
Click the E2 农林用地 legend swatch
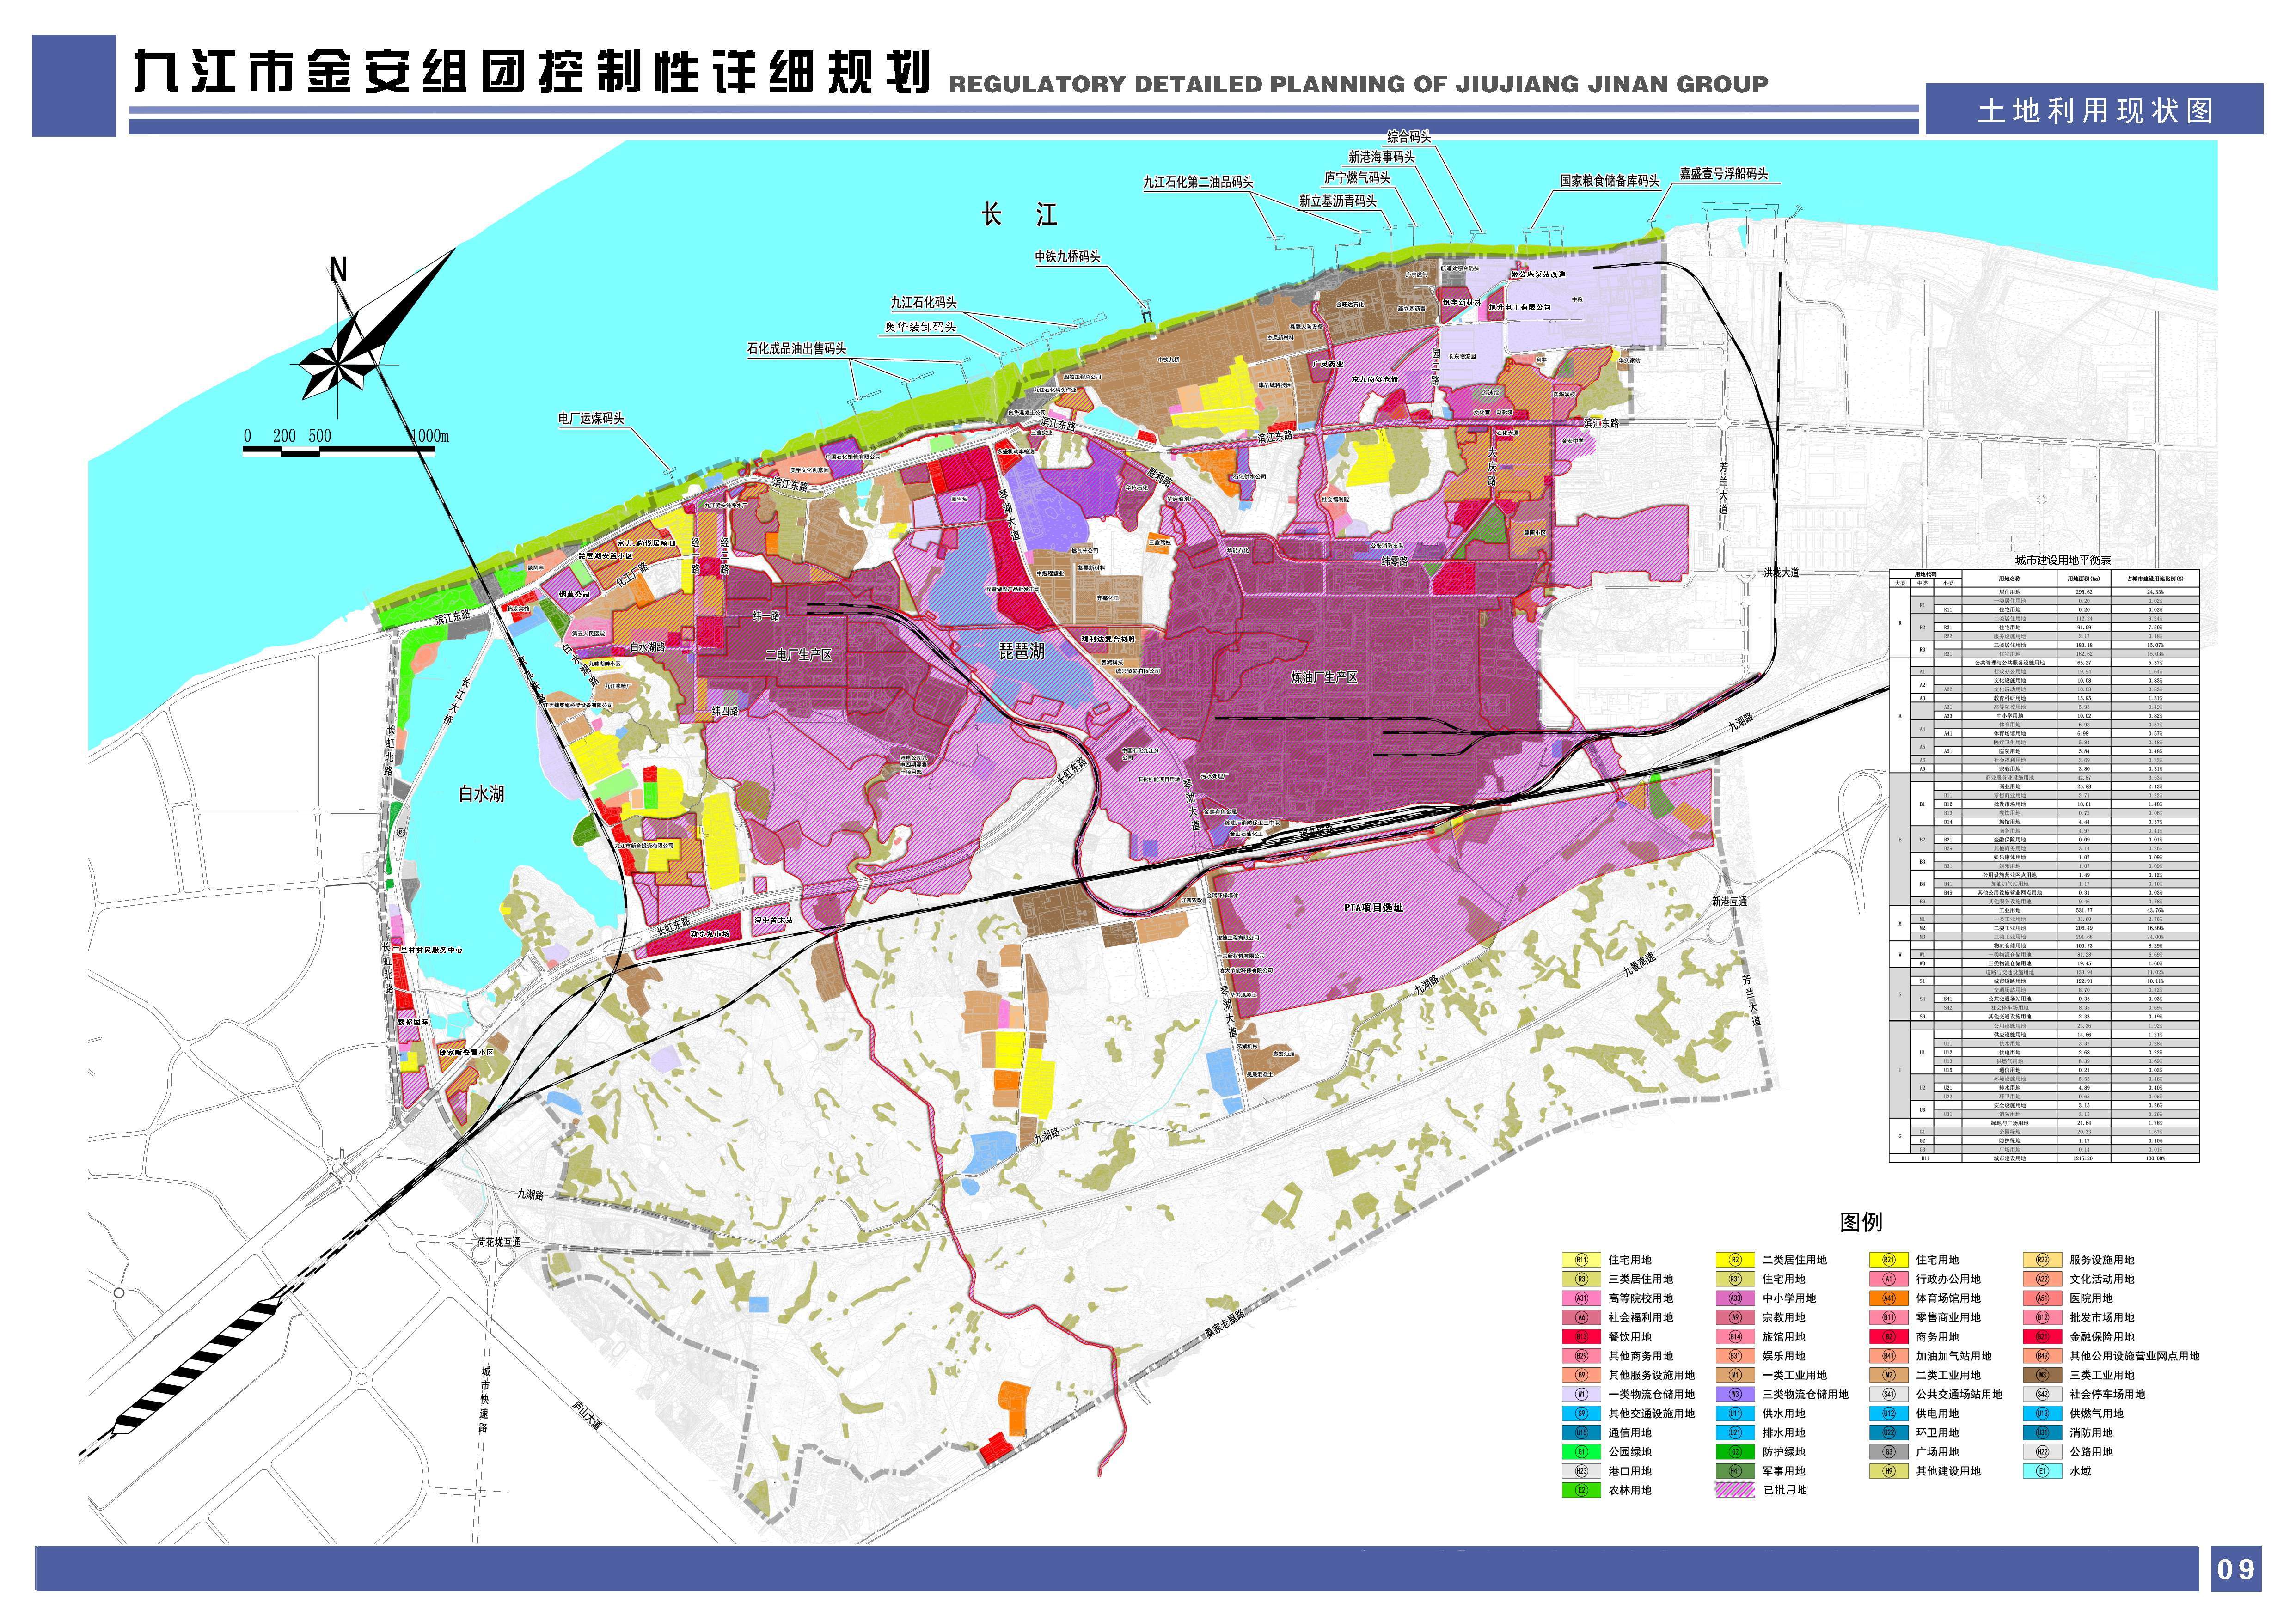(1582, 1490)
